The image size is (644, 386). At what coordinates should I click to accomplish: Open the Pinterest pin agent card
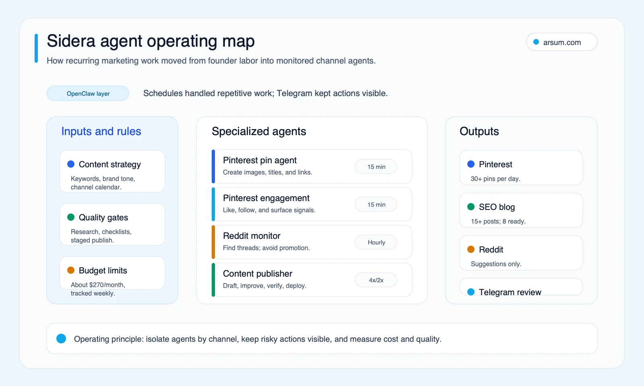click(x=312, y=166)
